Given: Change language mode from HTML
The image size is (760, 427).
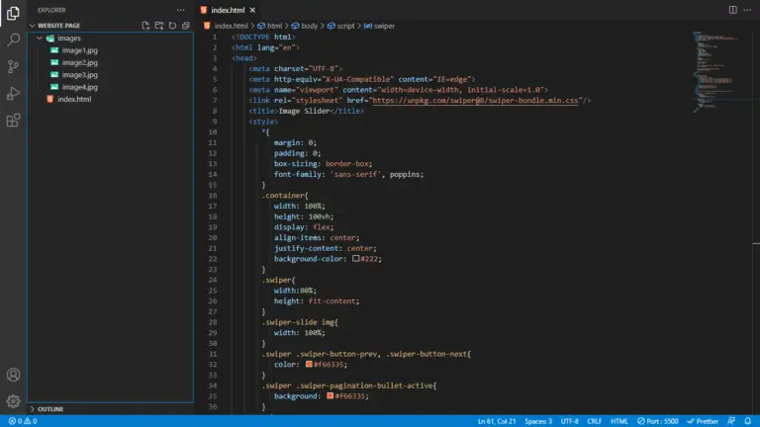Looking at the screenshot, I should (618, 421).
